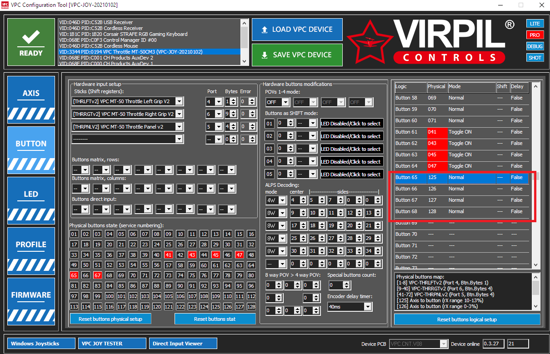
Task: Click physical button 128 indicator
Action: 251,307
